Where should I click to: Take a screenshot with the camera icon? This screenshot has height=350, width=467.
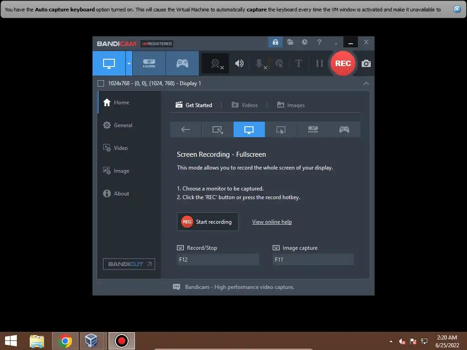point(366,63)
